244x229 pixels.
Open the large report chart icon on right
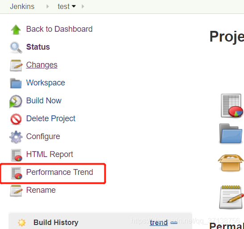tap(232, 106)
